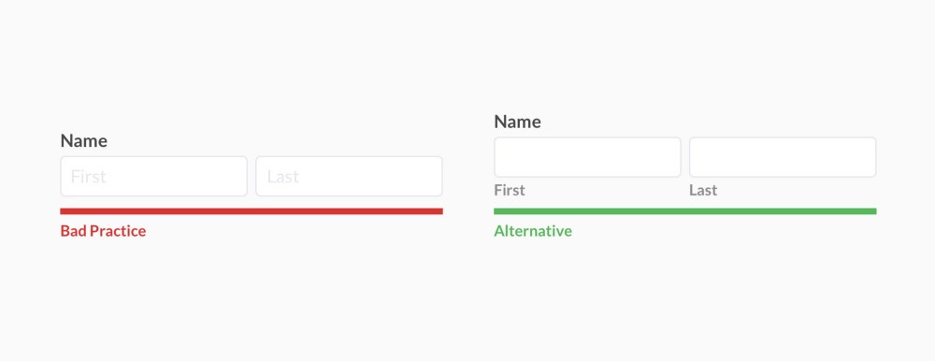This screenshot has width=935, height=361.
Task: Select the grey Last placeholder text
Action: [283, 177]
